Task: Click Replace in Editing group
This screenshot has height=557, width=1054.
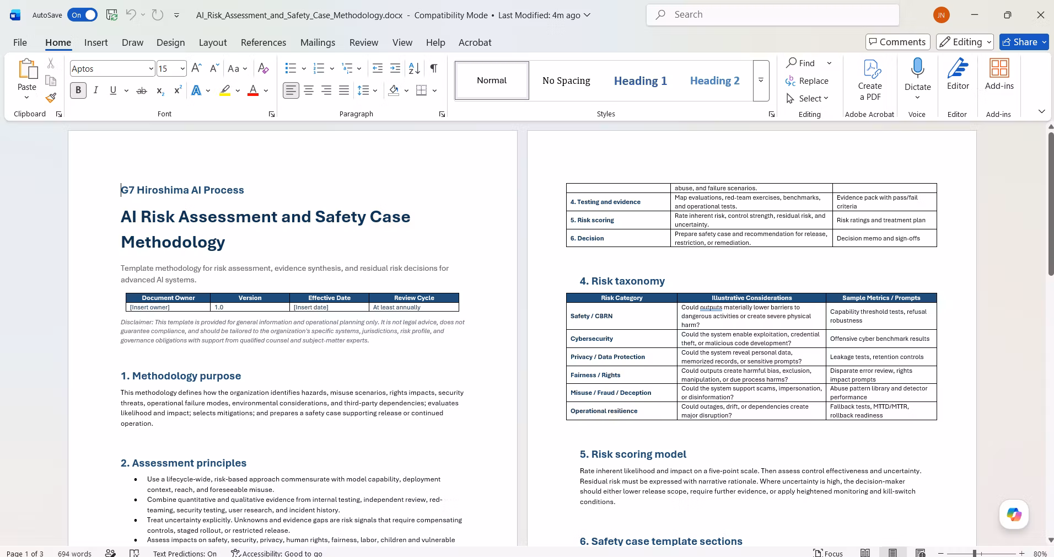Action: pyautogui.click(x=807, y=81)
